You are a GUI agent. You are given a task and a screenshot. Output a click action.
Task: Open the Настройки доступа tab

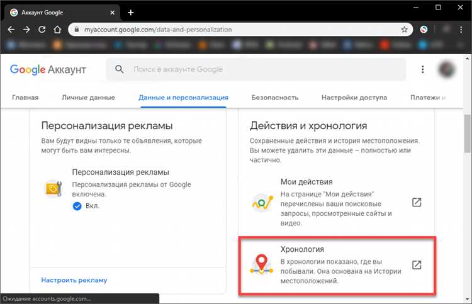coord(354,98)
